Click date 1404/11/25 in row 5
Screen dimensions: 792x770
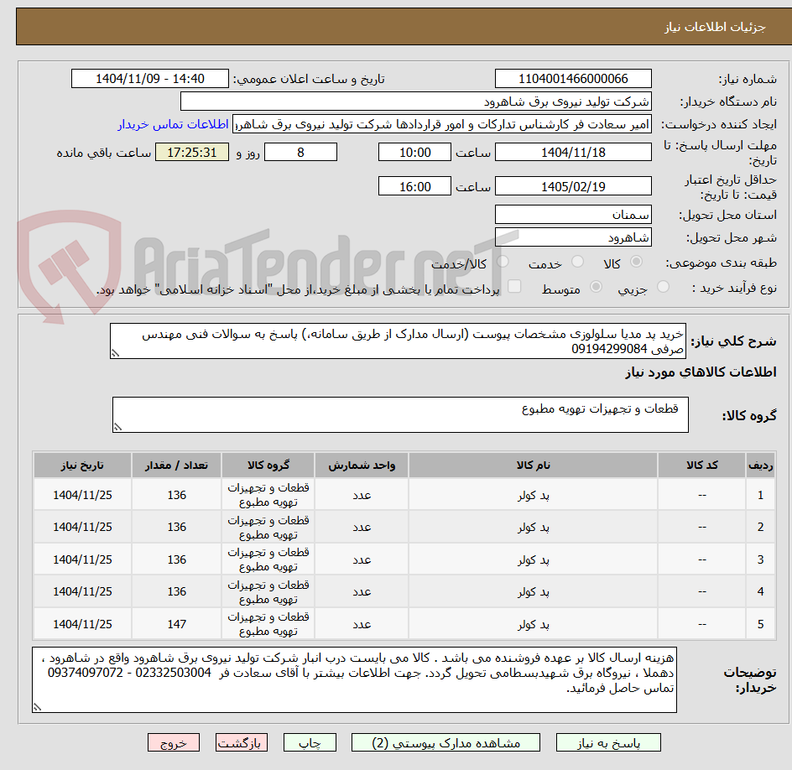click(82, 624)
